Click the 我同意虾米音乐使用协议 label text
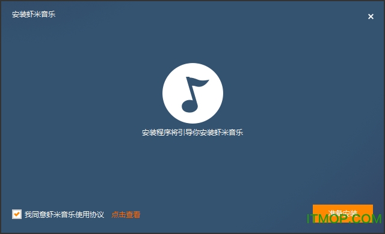 (64, 215)
